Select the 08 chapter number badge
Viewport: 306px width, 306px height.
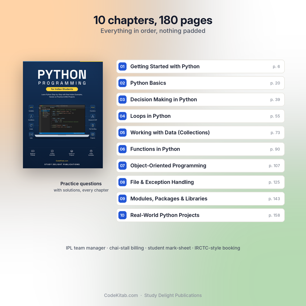122,182
